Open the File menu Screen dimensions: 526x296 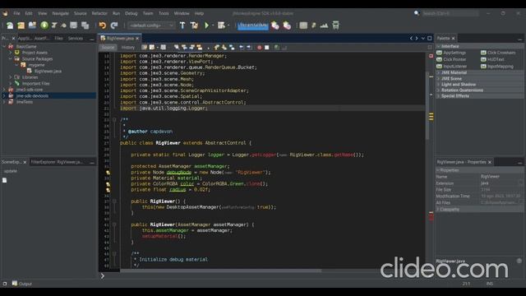[16, 13]
